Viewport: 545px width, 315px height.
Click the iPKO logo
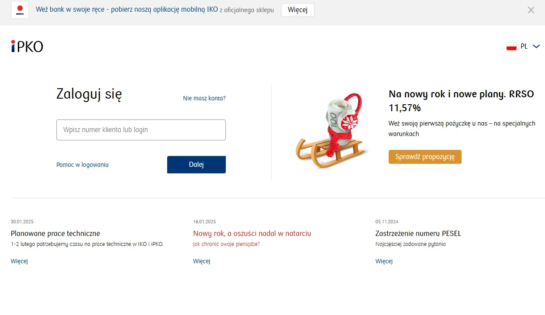(x=27, y=46)
